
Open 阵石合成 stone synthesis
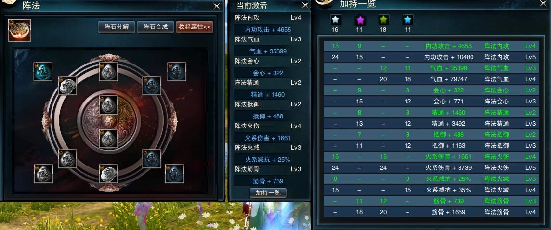pos(156,26)
